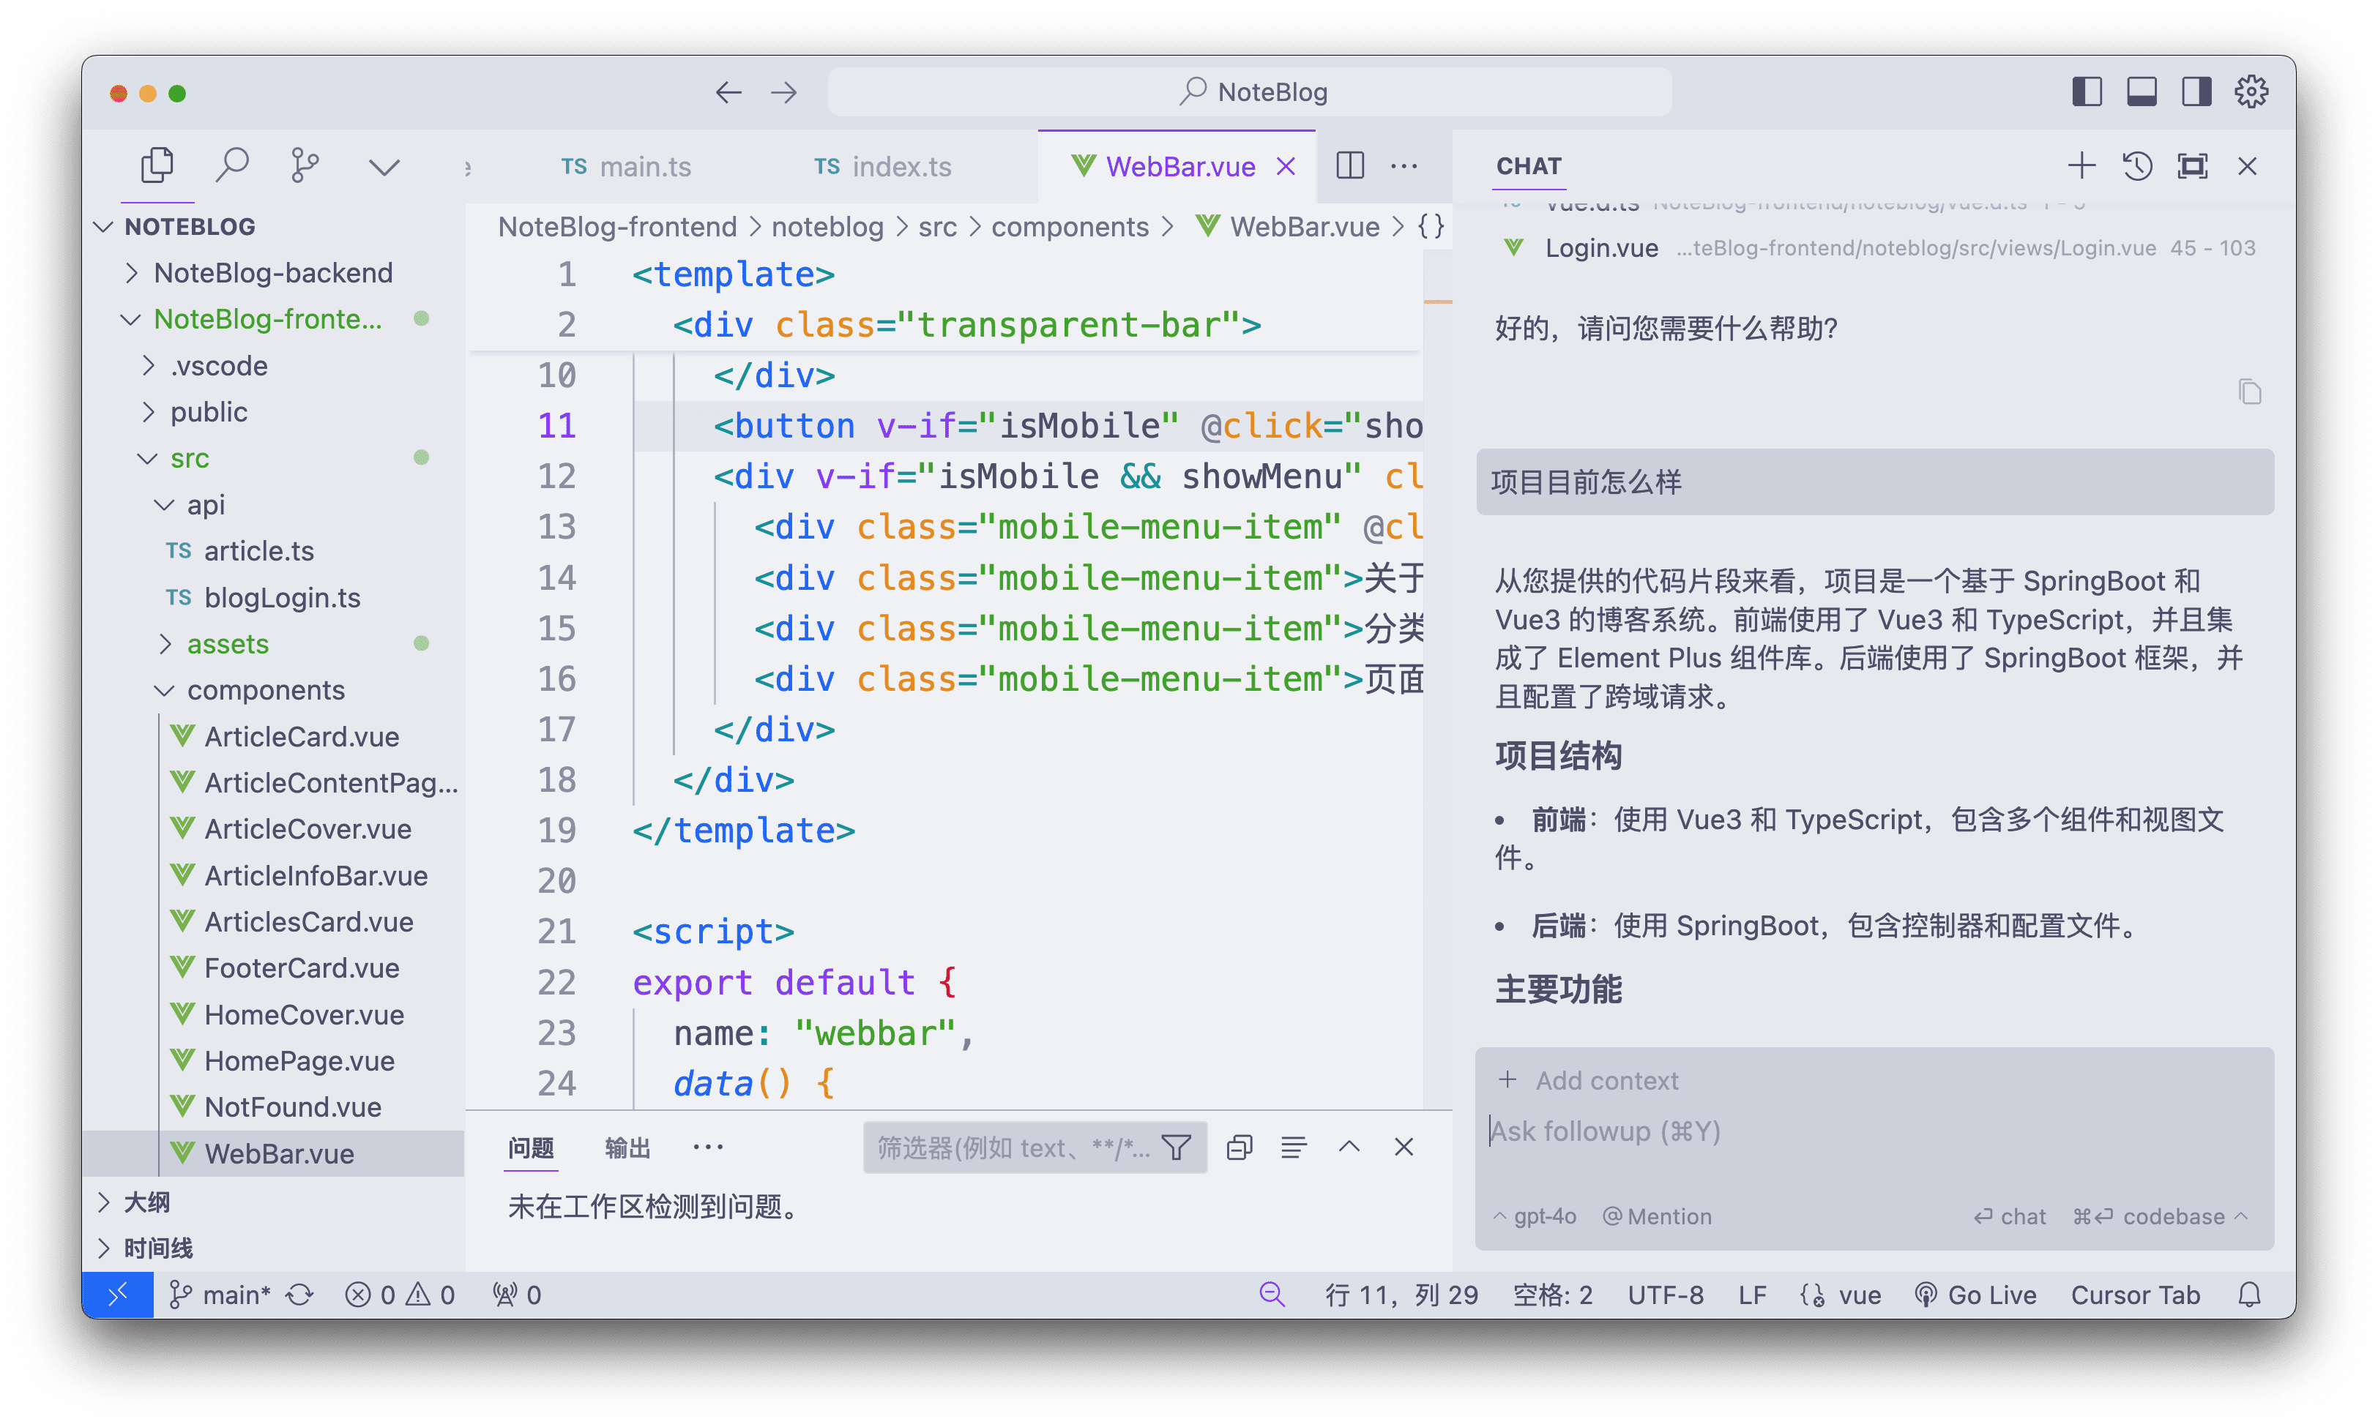Screen dimensions: 2378x1427
Task: Switch to the main.ts tab
Action: [626, 166]
